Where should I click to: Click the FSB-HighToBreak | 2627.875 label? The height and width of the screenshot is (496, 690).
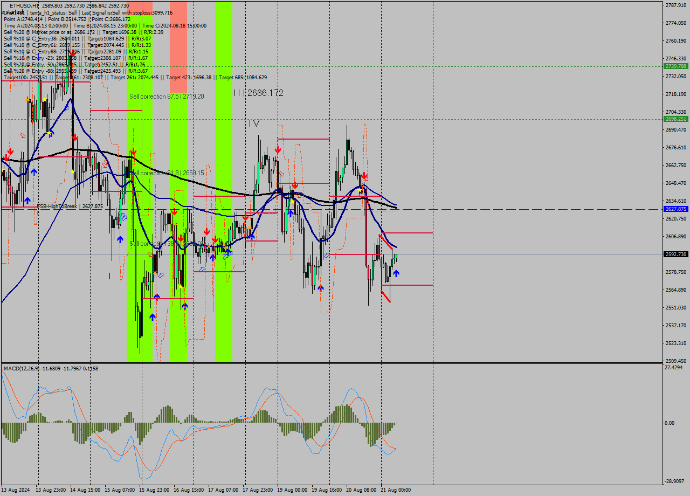(x=70, y=206)
